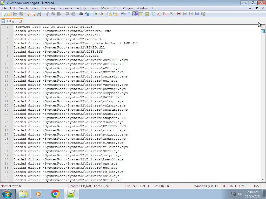Open the Plugins menu
The image size is (266, 199).
128,8
